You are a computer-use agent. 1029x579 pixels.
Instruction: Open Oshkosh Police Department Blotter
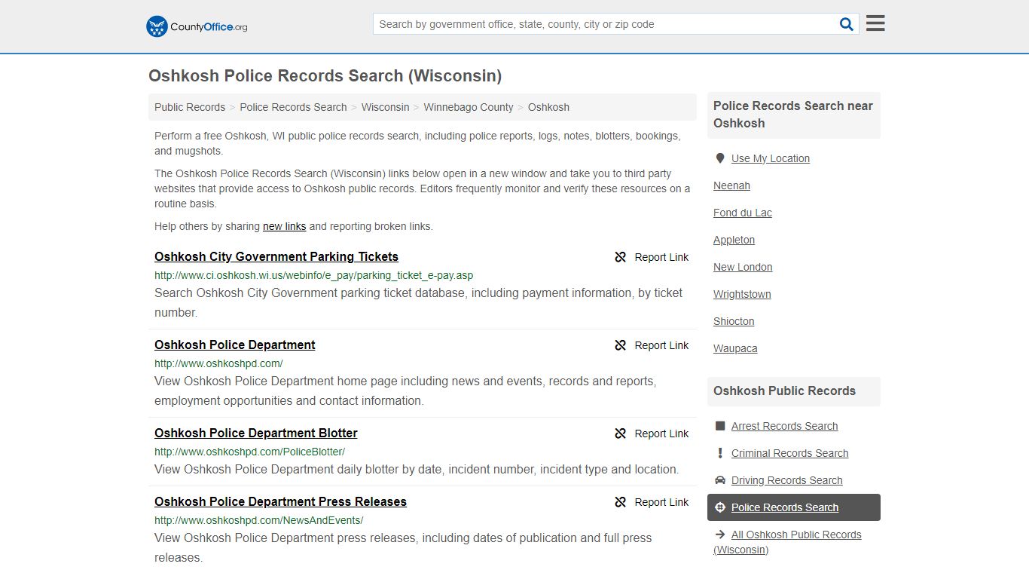tap(256, 433)
